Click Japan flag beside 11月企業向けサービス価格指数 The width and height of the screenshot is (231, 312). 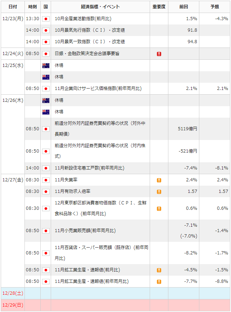click(x=46, y=89)
